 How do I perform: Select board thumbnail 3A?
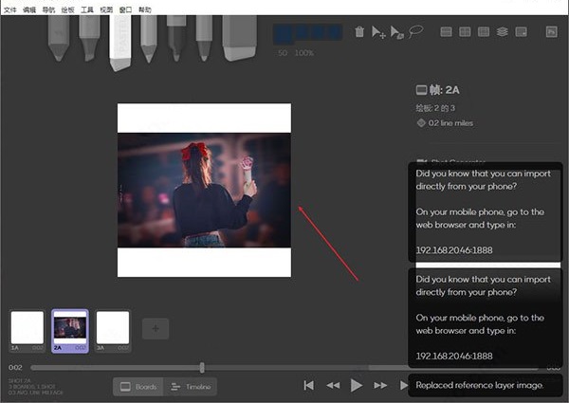coord(113,328)
